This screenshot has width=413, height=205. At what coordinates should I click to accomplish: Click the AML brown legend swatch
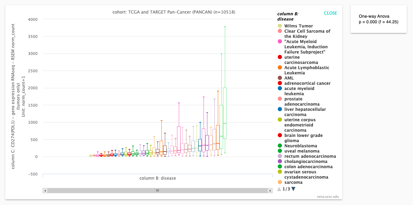click(280, 78)
